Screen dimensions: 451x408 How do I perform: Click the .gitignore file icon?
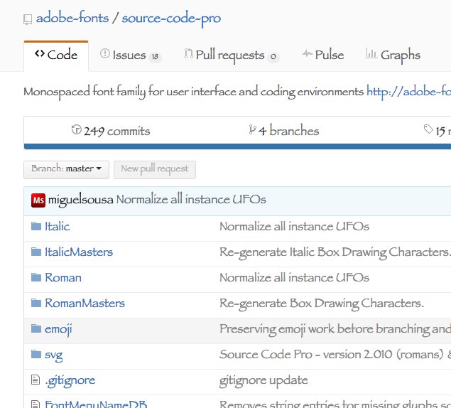coord(36,380)
